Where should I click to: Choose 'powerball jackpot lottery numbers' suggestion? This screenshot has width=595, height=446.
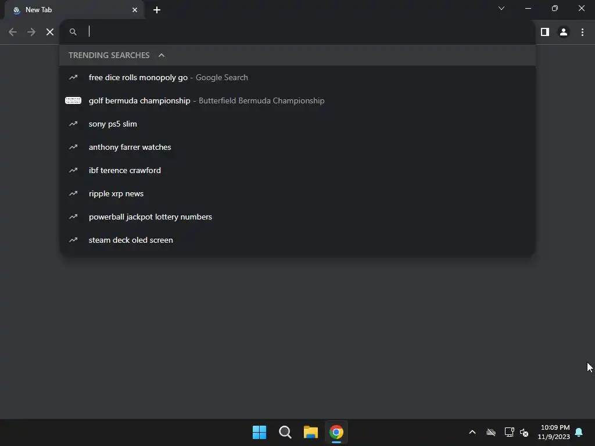pyautogui.click(x=297, y=217)
